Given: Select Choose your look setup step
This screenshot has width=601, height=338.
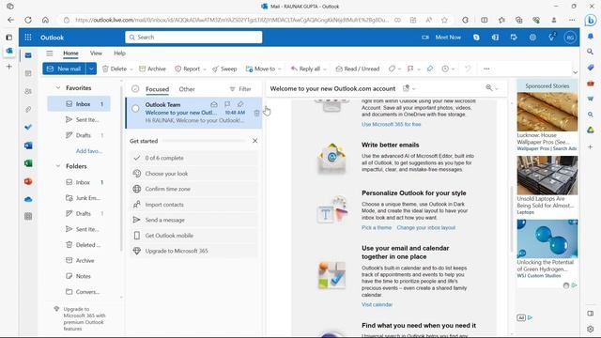Looking at the screenshot, I should 193,173.
